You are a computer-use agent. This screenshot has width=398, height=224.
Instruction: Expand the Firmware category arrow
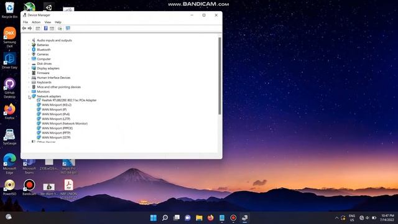click(29, 73)
